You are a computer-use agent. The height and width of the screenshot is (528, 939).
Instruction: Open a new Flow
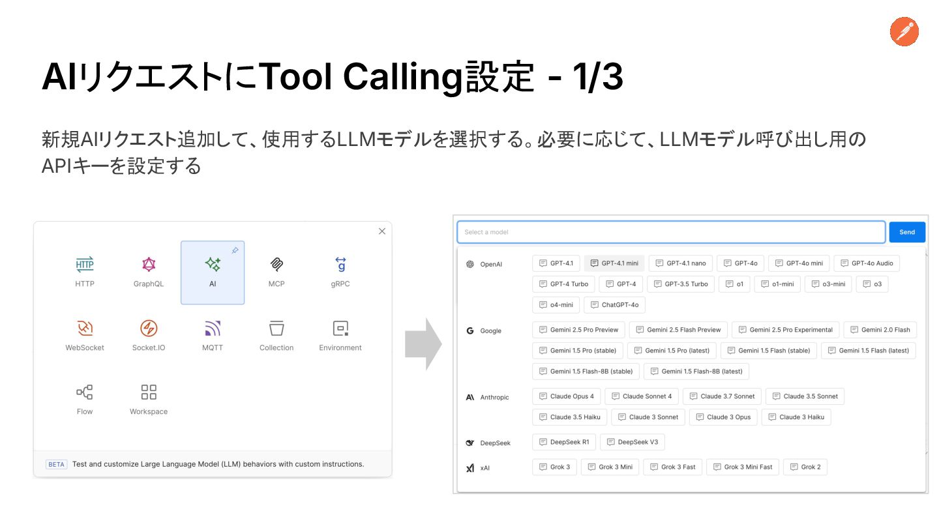85,400
